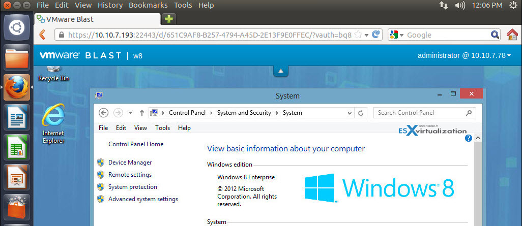Expand arrow before Control Panel breadcrumb

163,113
